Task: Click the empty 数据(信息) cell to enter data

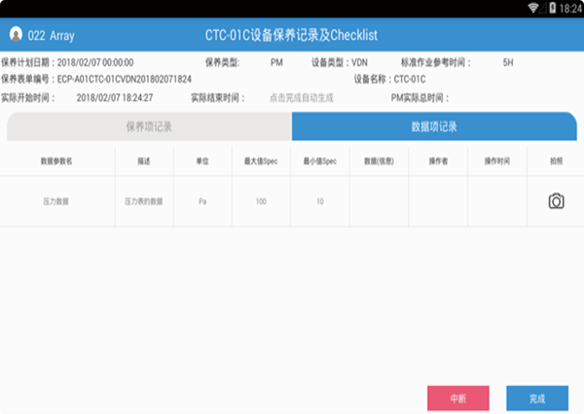Action: [379, 201]
